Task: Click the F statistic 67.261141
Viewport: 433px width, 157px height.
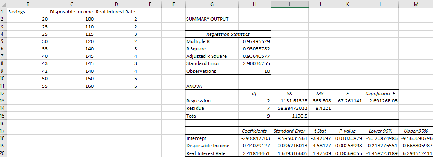Action: (x=348, y=101)
